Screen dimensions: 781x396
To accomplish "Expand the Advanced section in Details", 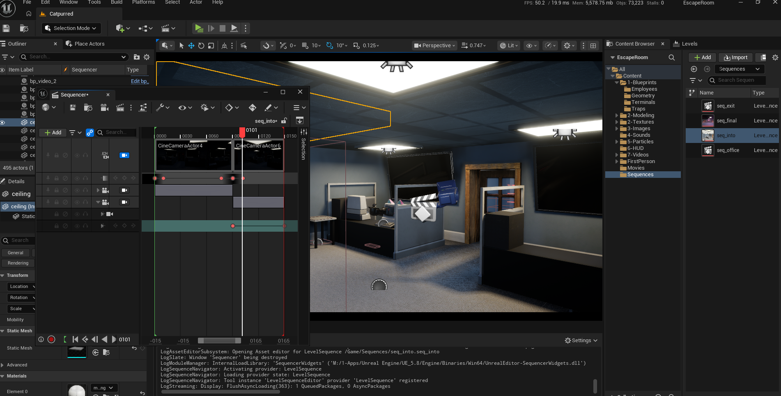I will tap(2, 365).
